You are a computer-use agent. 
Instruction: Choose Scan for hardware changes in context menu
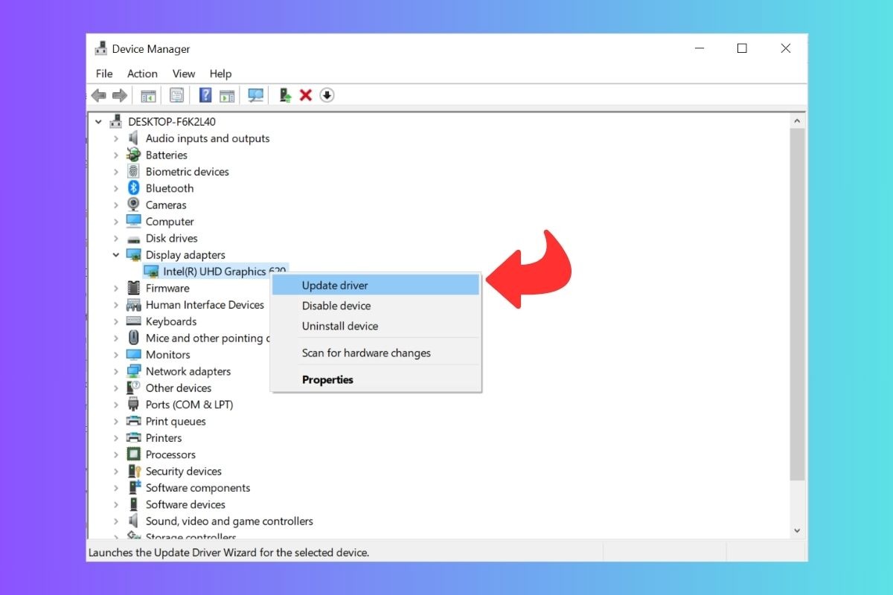tap(376, 353)
